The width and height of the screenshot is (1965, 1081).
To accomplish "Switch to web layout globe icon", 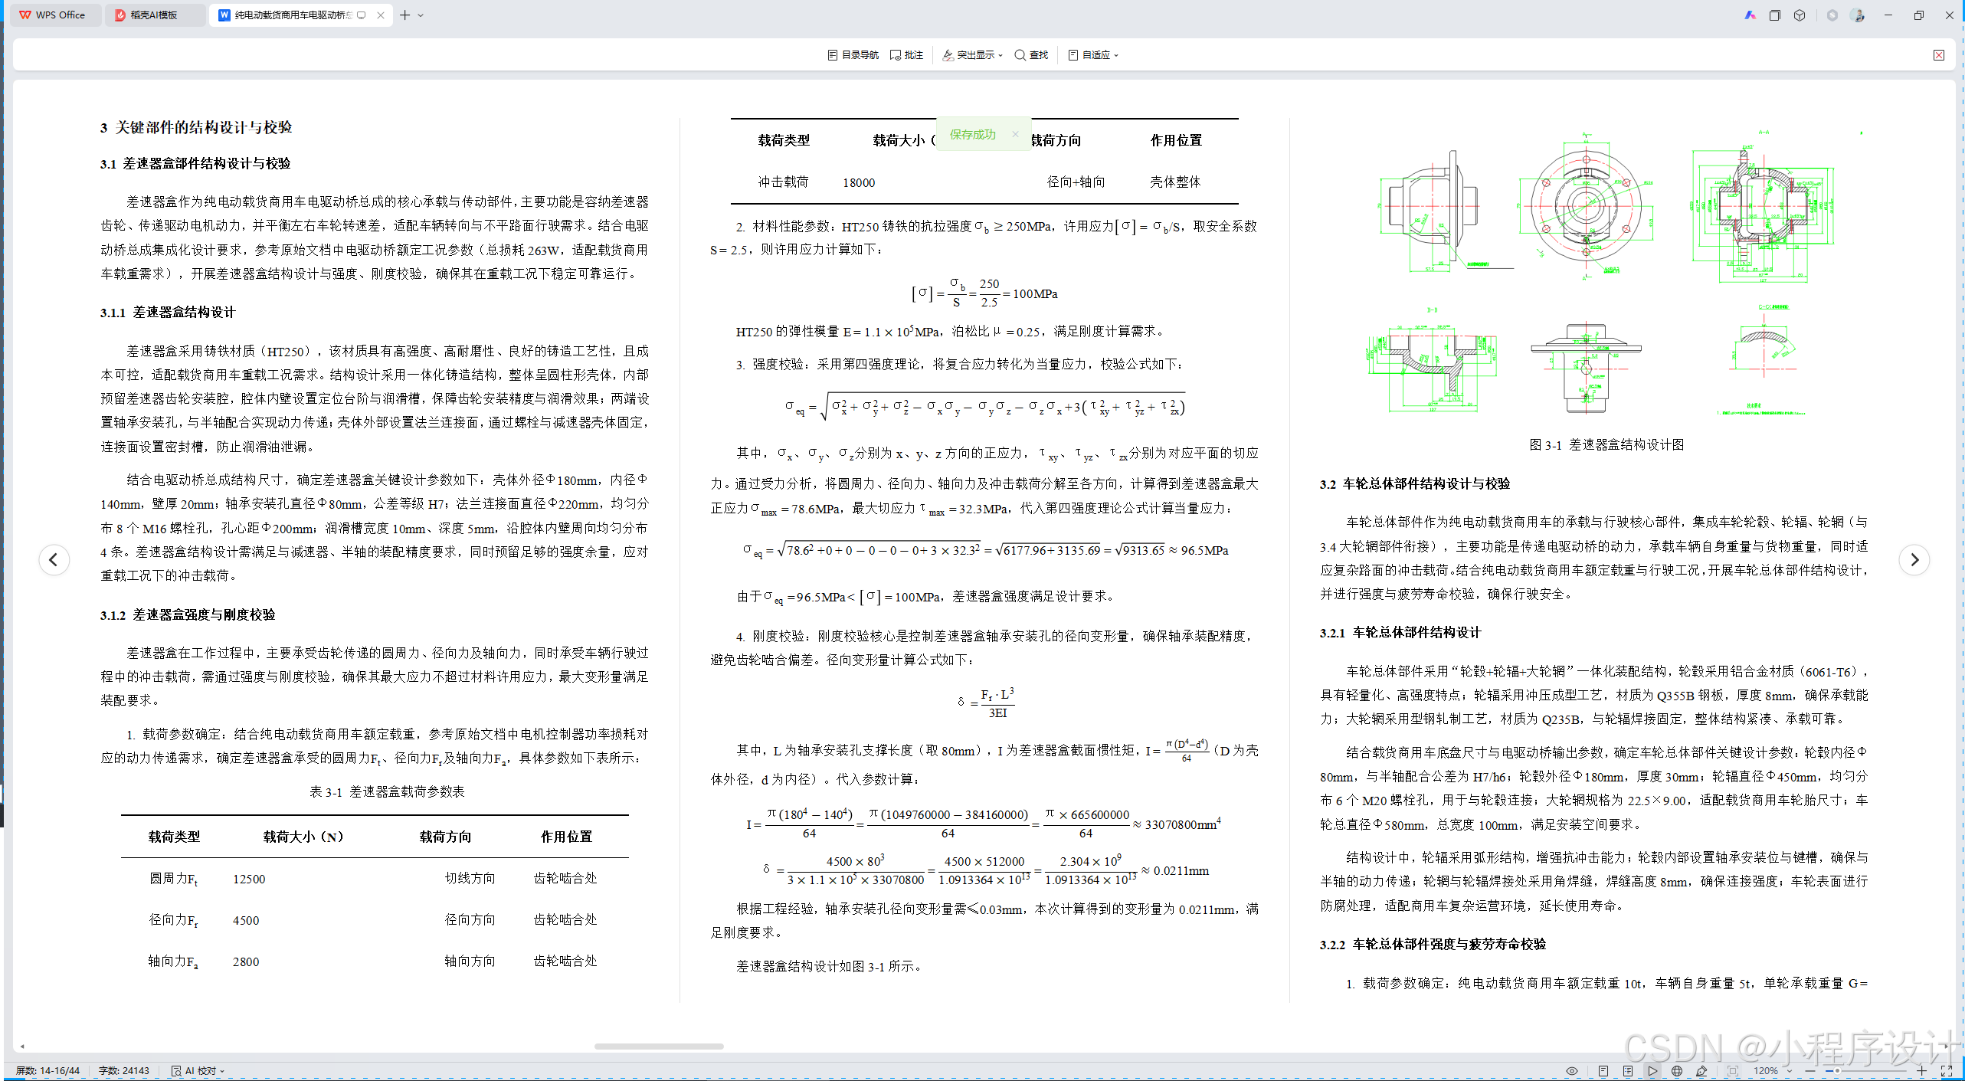I will pos(1677,1071).
